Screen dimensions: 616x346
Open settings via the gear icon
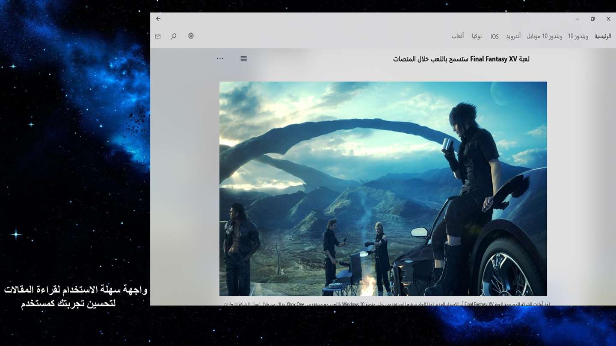(191, 36)
